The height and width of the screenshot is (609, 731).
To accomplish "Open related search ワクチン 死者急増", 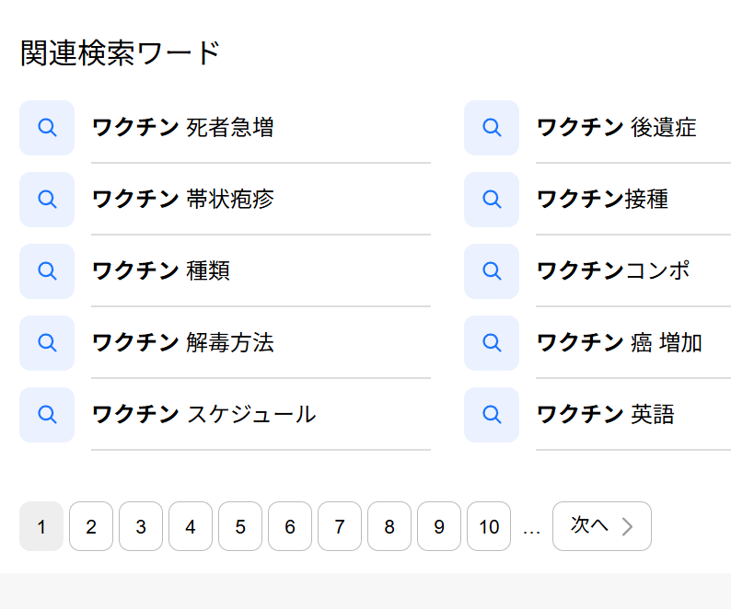I will click(x=182, y=128).
